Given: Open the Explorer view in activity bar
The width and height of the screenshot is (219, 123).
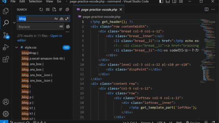Looking at the screenshot, I should (x=6, y=11).
